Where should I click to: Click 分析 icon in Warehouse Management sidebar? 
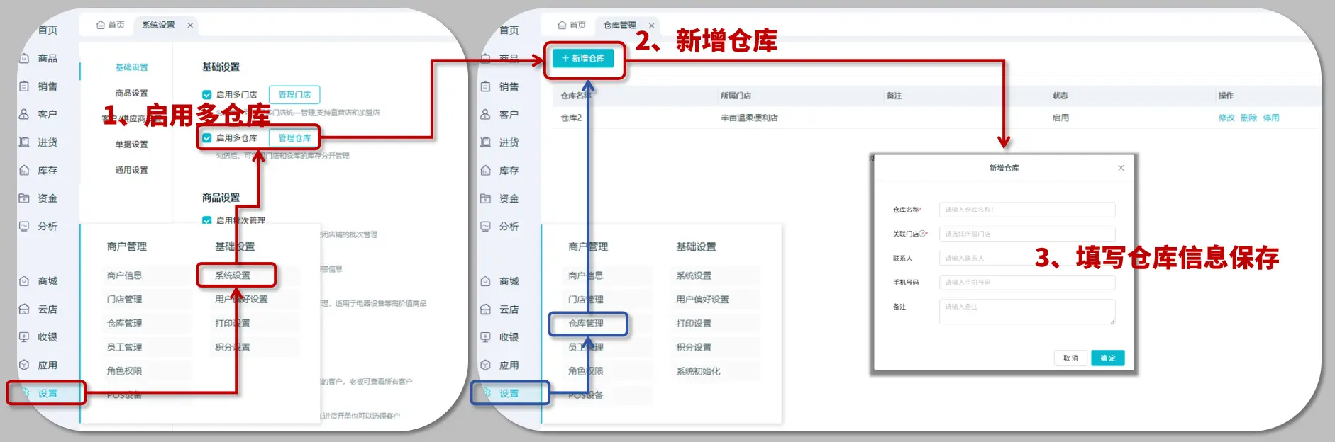(486, 226)
